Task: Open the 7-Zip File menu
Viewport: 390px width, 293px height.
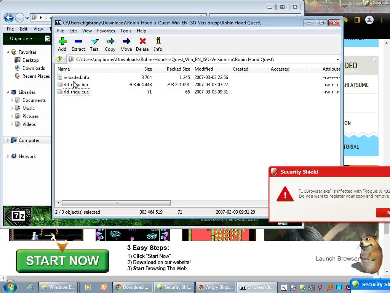Action: coord(61,31)
